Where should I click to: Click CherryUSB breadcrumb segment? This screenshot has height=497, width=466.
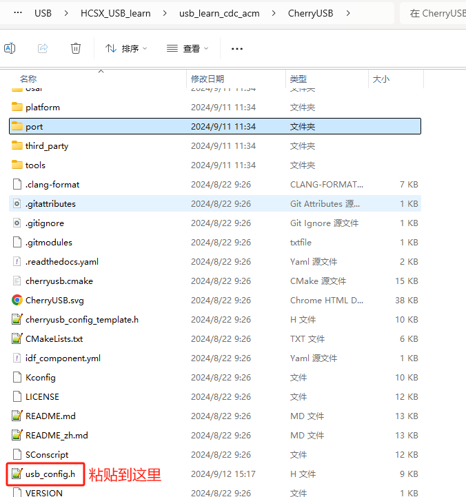click(x=310, y=13)
